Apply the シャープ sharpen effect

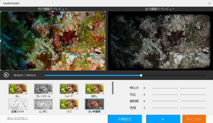click(69, 89)
